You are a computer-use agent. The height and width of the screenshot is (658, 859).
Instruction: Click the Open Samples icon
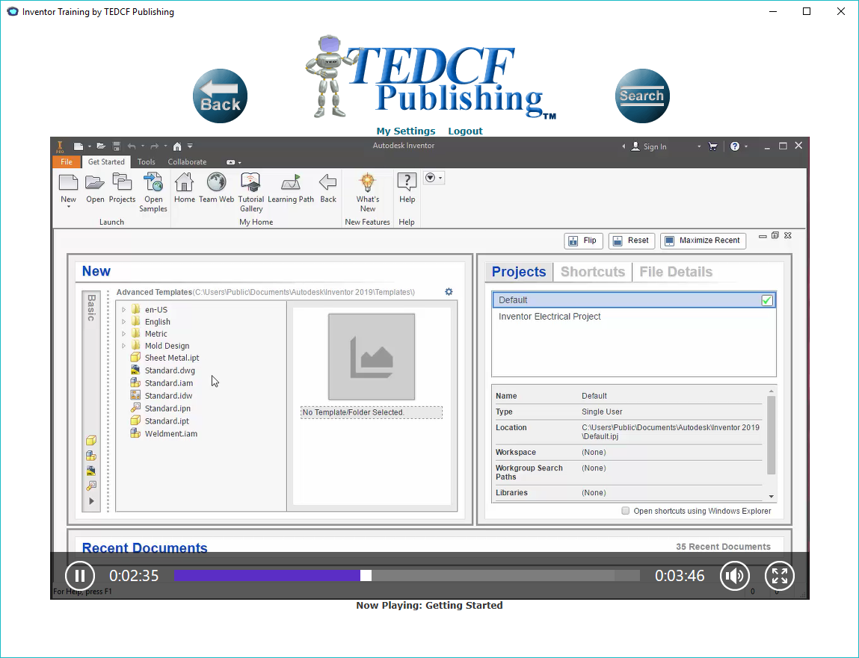[x=153, y=181]
